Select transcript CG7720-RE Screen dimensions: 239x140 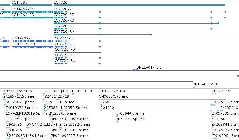[x=64, y=26]
